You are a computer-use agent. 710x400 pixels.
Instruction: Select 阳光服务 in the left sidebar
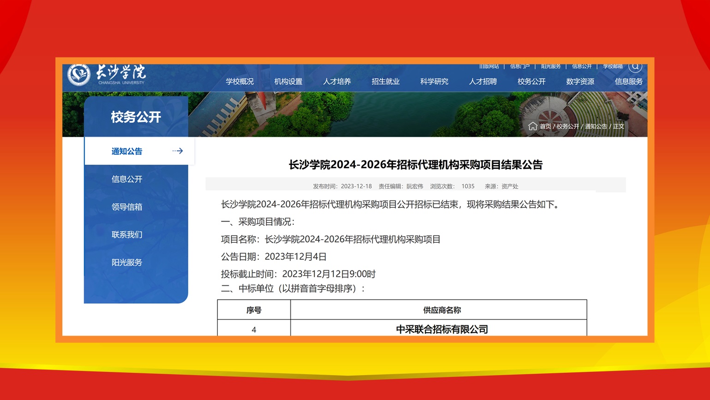point(127,262)
